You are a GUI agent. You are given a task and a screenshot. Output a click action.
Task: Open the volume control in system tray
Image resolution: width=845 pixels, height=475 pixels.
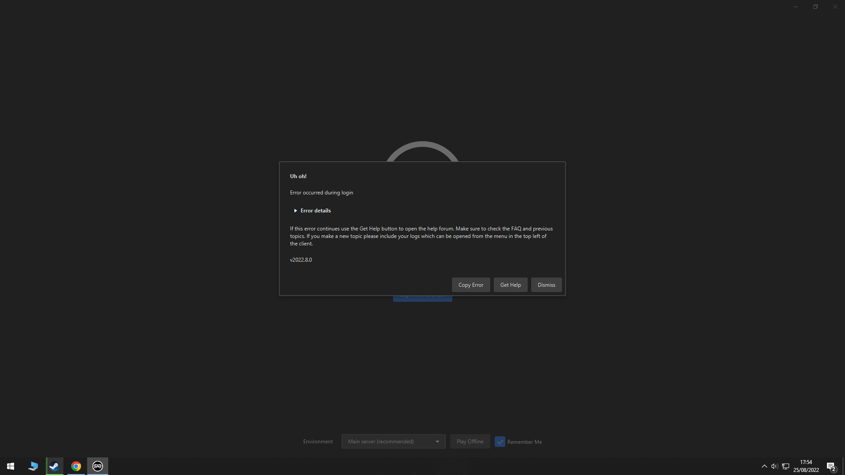click(x=775, y=466)
